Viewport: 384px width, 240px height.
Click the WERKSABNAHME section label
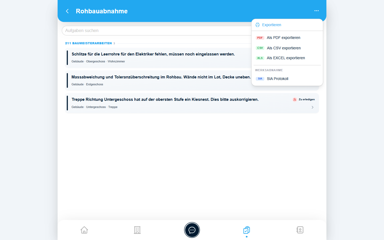[x=269, y=70]
